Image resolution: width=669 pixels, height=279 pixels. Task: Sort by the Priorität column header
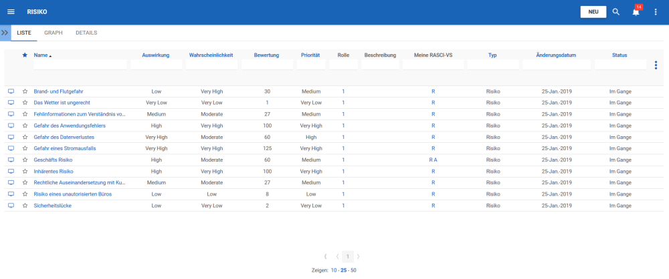[310, 55]
